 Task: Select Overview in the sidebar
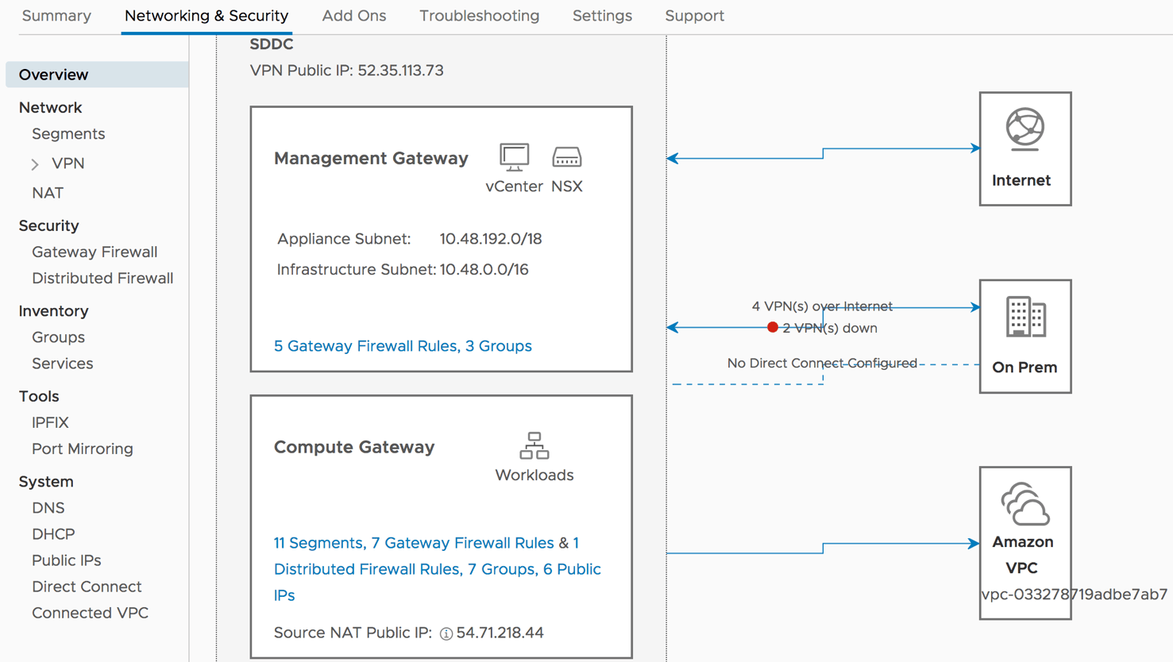(x=97, y=75)
